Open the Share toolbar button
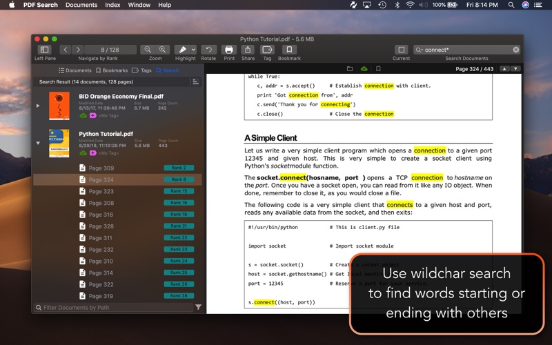 (x=248, y=50)
